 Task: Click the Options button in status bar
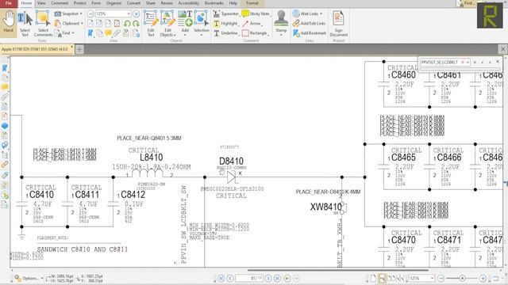coord(29,278)
